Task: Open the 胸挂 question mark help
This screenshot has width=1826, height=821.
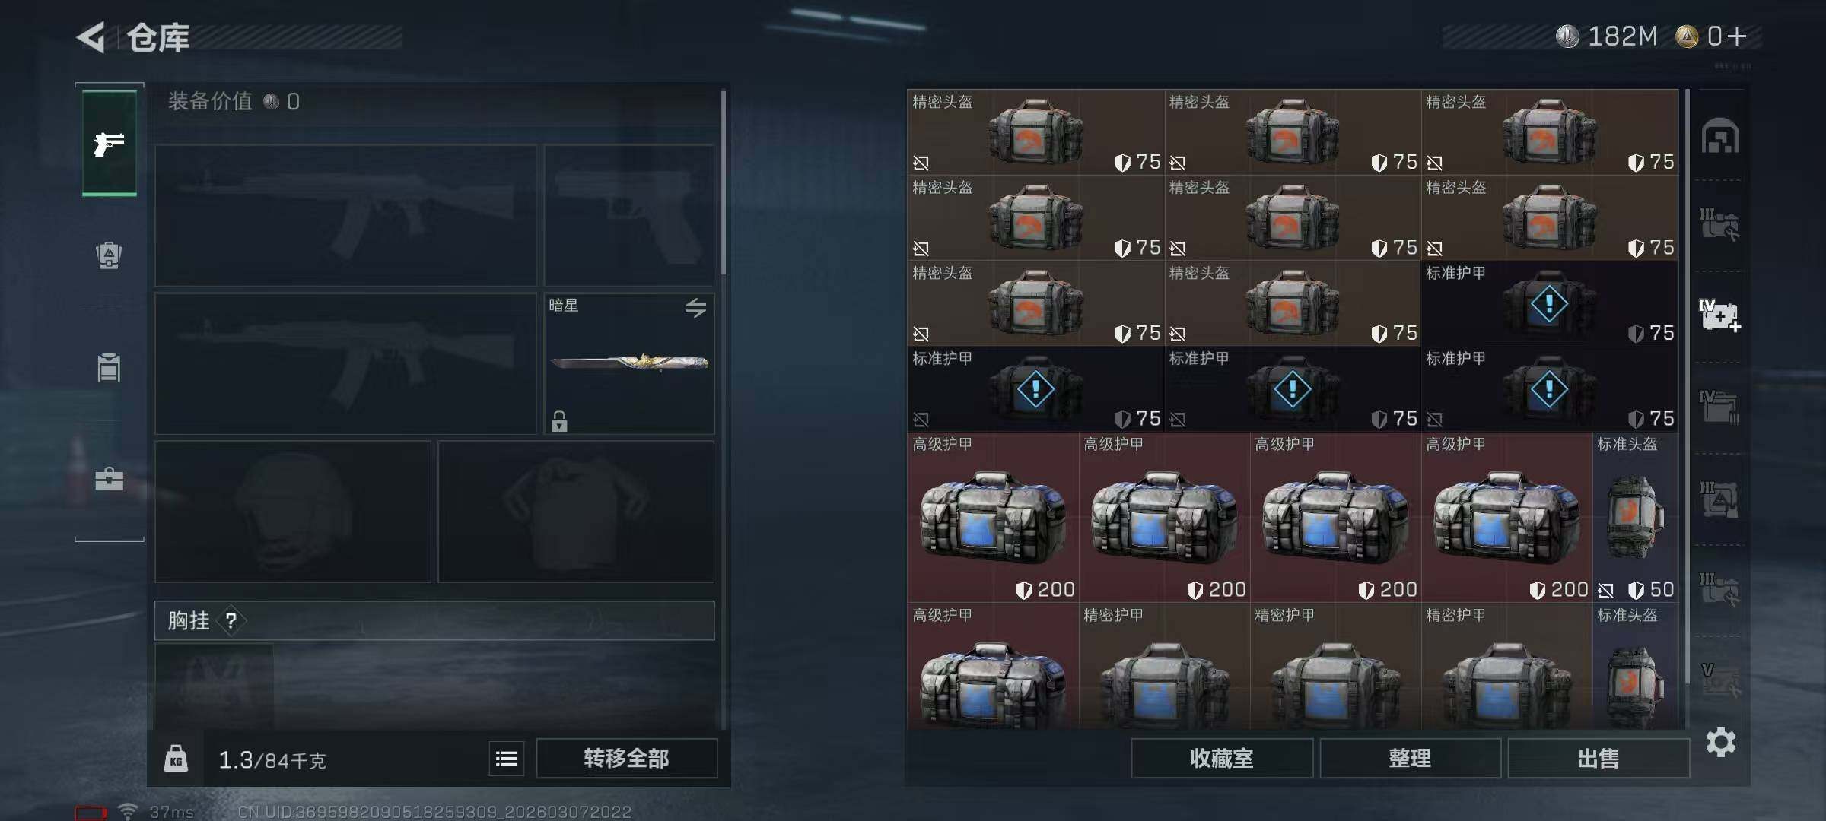Action: tap(231, 621)
